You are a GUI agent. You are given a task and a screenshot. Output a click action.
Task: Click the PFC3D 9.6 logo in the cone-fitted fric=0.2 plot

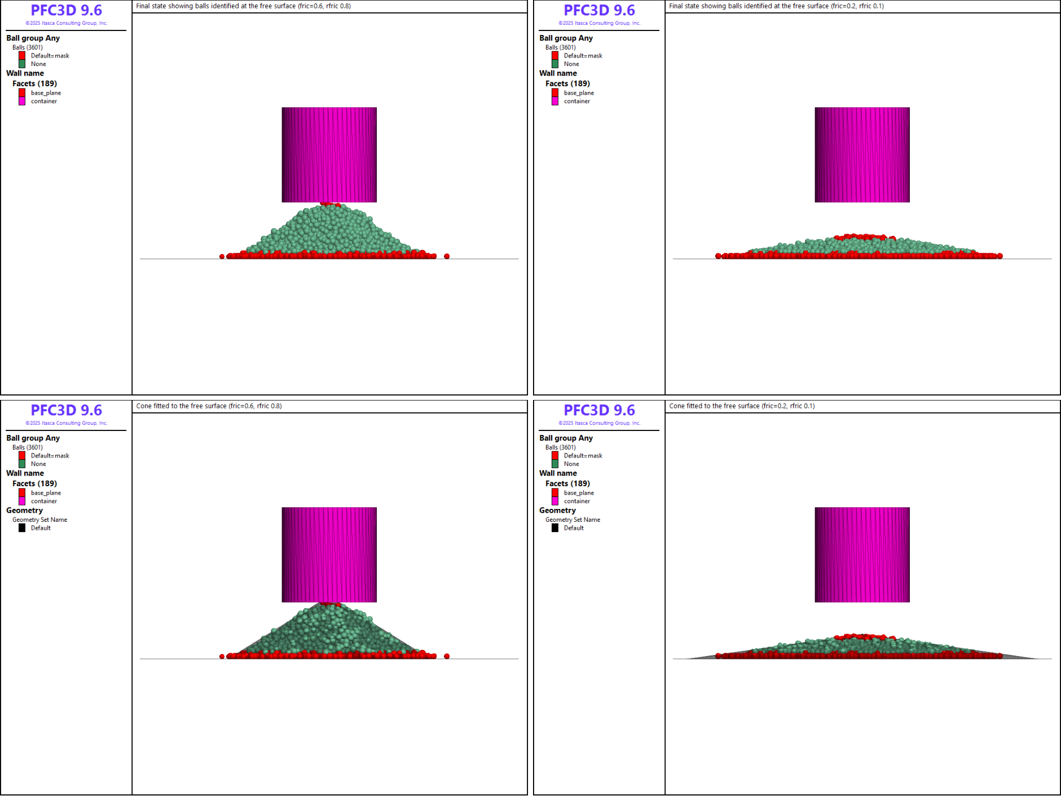(599, 411)
